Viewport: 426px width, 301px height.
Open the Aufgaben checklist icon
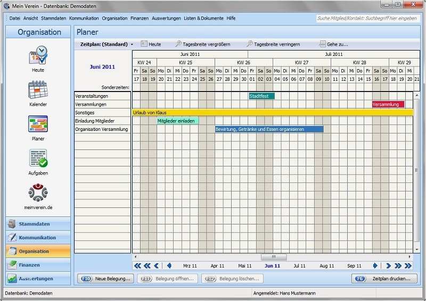(38, 158)
